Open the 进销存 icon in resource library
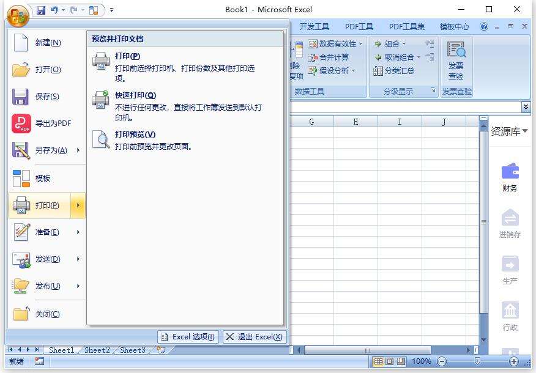This screenshot has height=373, width=536. click(510, 217)
